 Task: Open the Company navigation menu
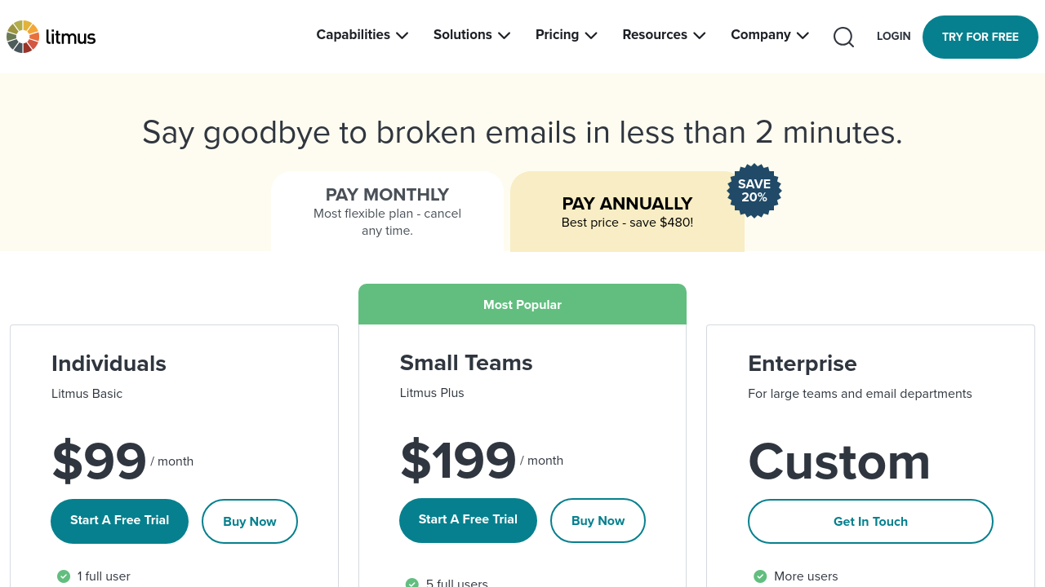[769, 35]
